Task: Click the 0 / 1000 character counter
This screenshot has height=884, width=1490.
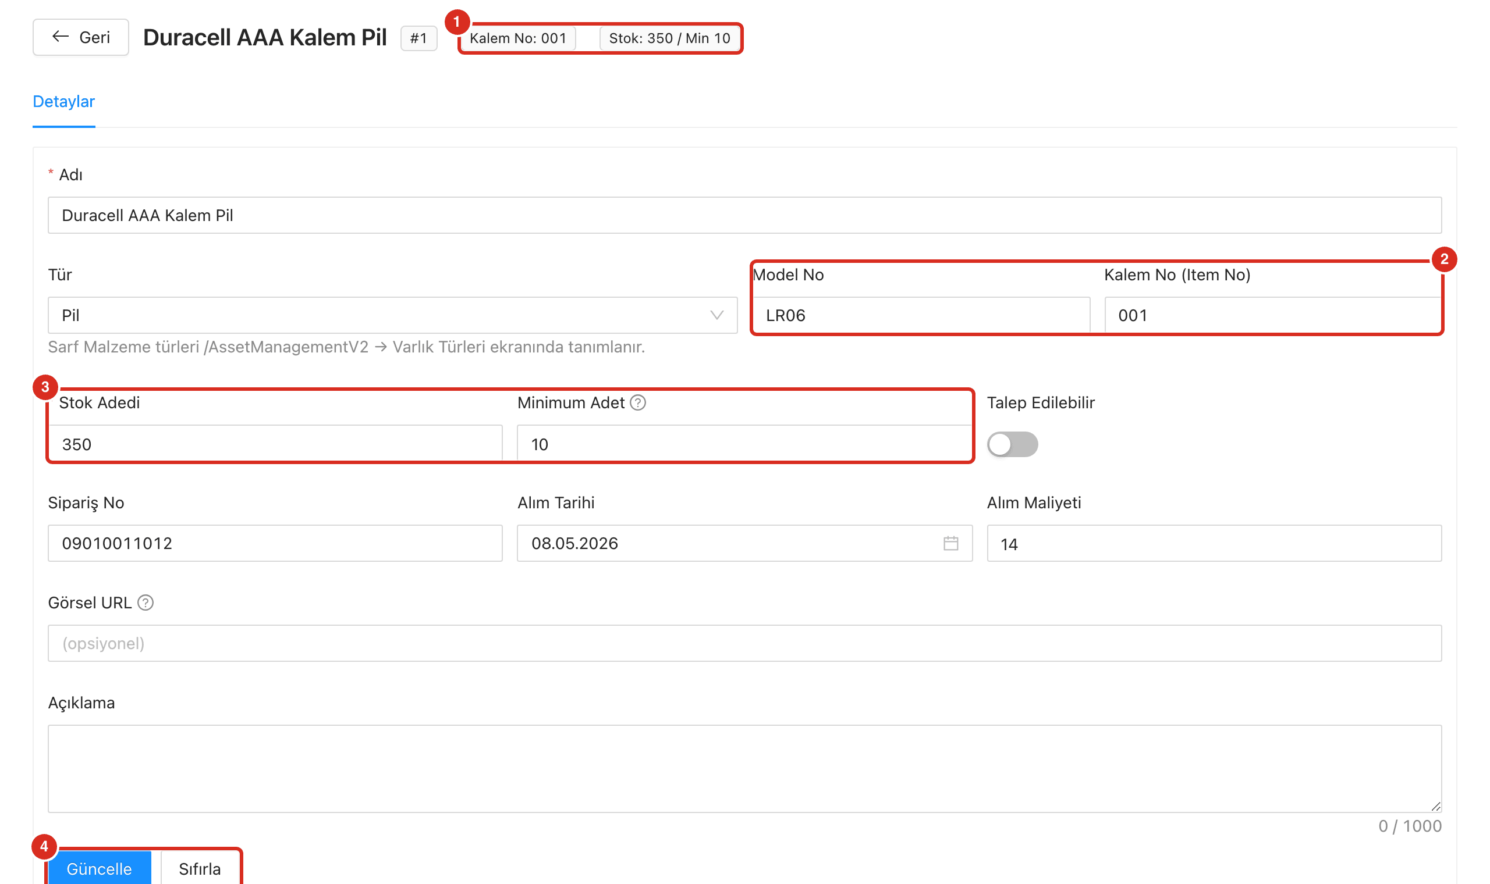Action: click(x=1410, y=826)
